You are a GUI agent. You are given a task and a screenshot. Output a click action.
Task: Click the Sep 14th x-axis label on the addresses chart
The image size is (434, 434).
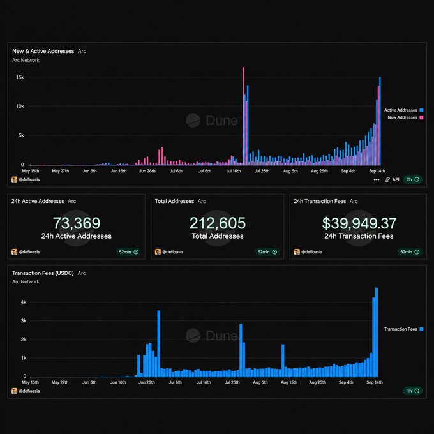[377, 171]
